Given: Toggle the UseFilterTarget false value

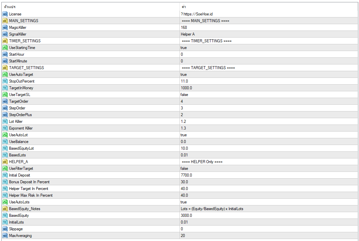Looking at the screenshot, I should pos(184,168).
